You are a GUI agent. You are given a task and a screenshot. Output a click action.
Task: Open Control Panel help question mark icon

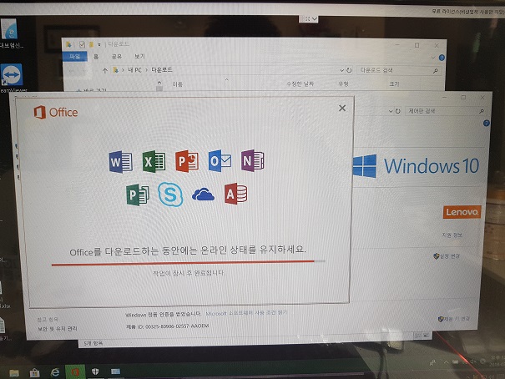click(486, 123)
